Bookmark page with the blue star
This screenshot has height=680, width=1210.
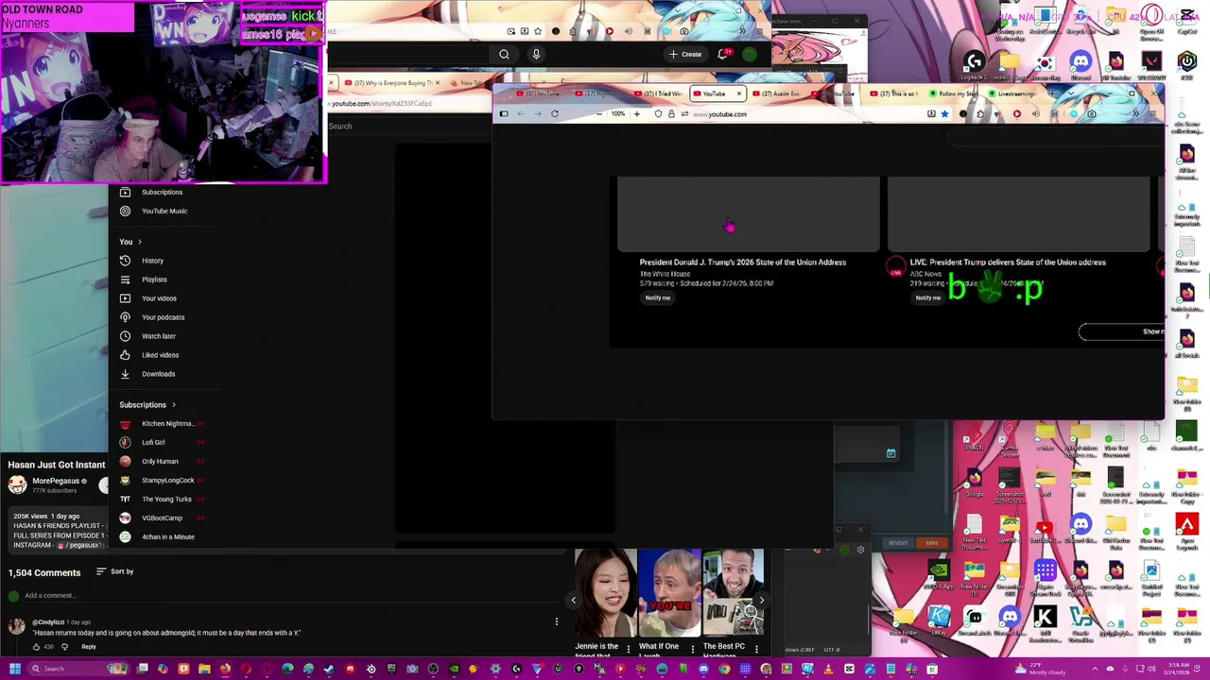[x=944, y=114]
